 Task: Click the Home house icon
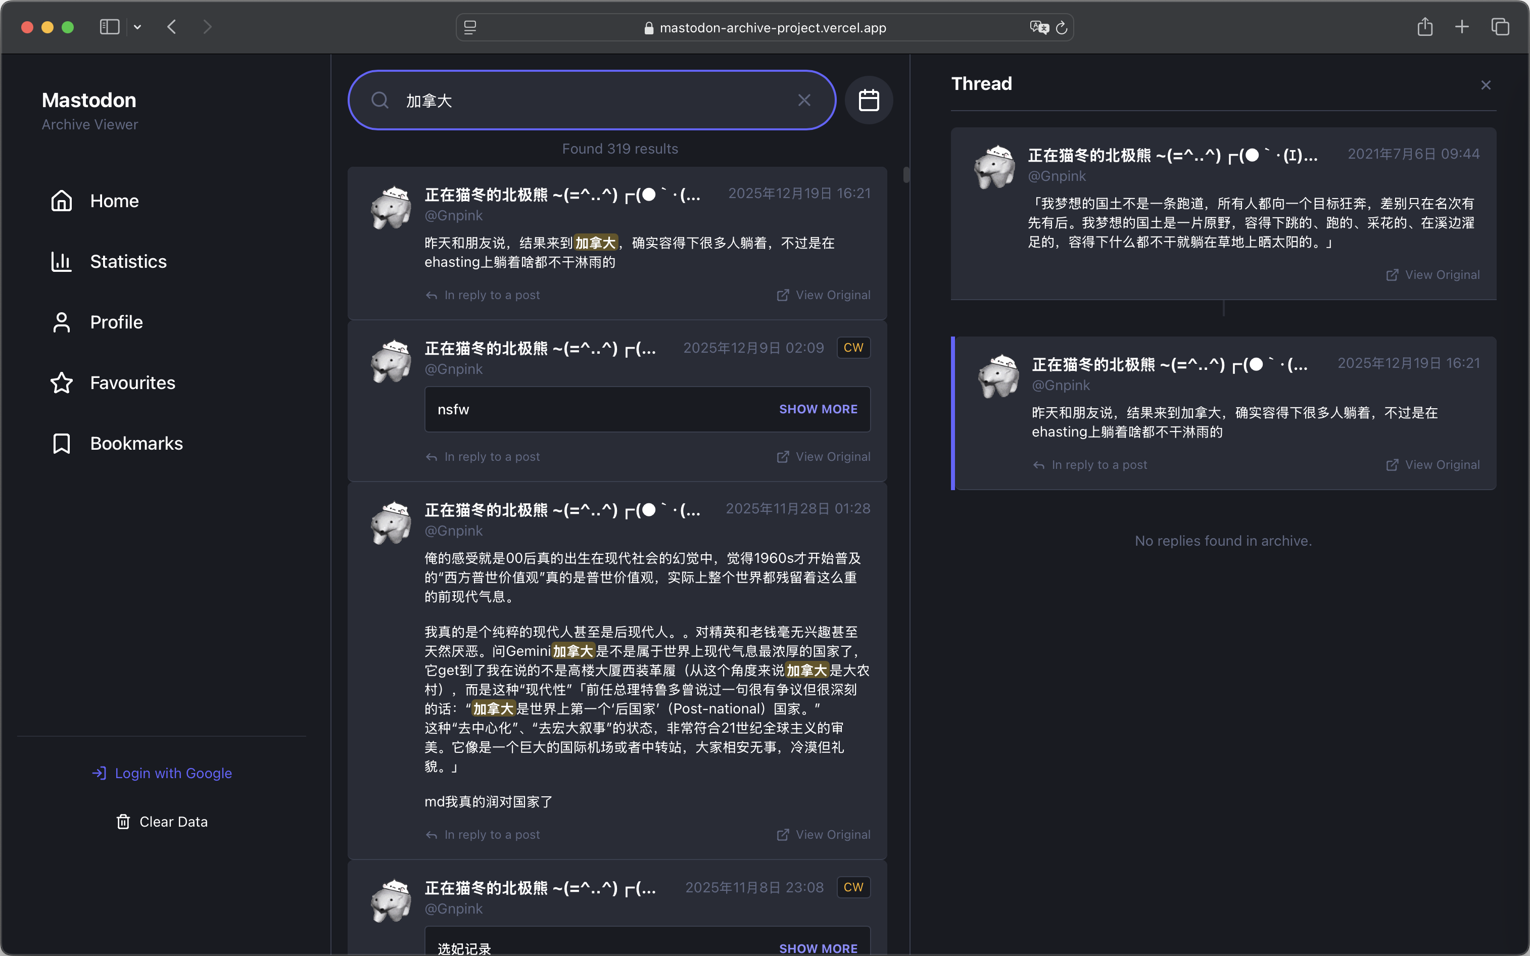[x=61, y=201]
